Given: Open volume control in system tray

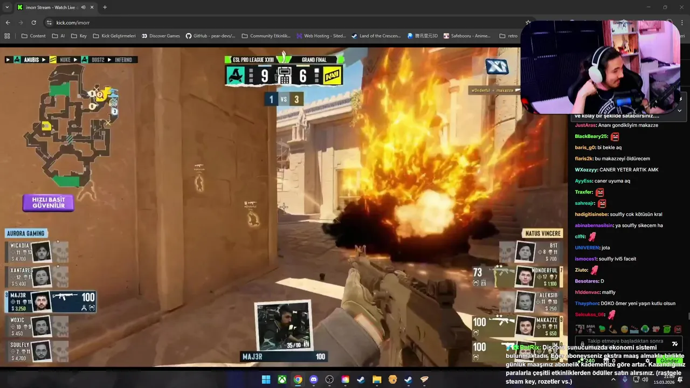Looking at the screenshot, I should [645, 379].
